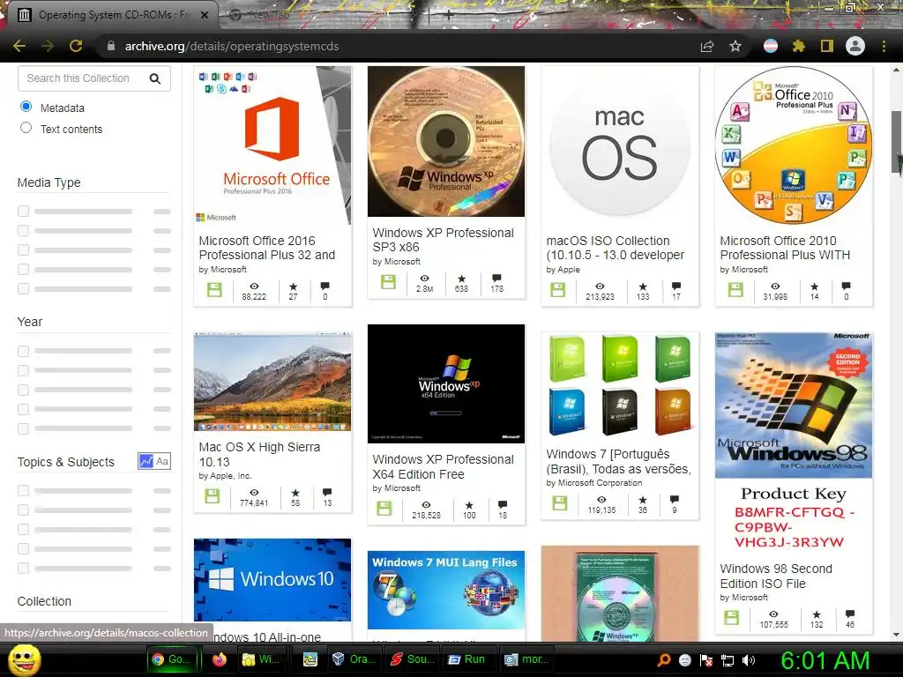This screenshot has height=677, width=903.
Task: Click the reviews bubble on Windows 7 Português card
Action: point(675,499)
